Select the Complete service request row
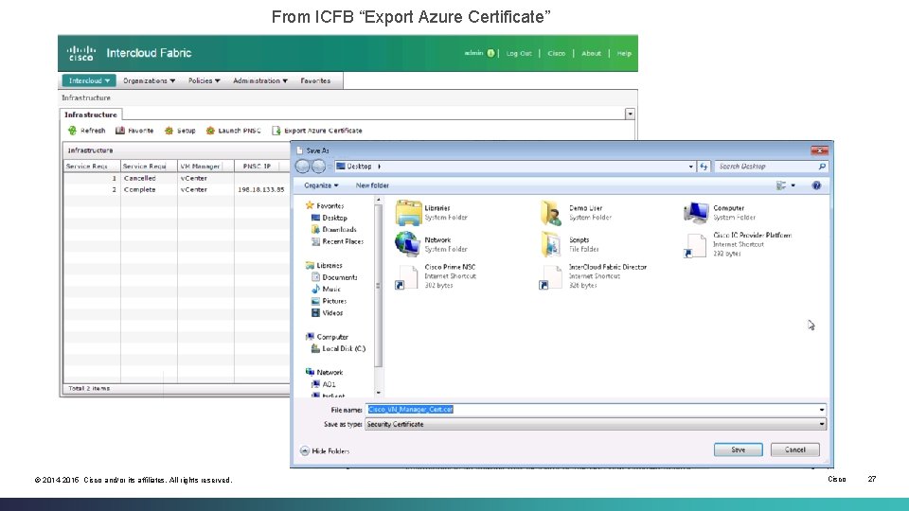The width and height of the screenshot is (909, 511). click(176, 189)
